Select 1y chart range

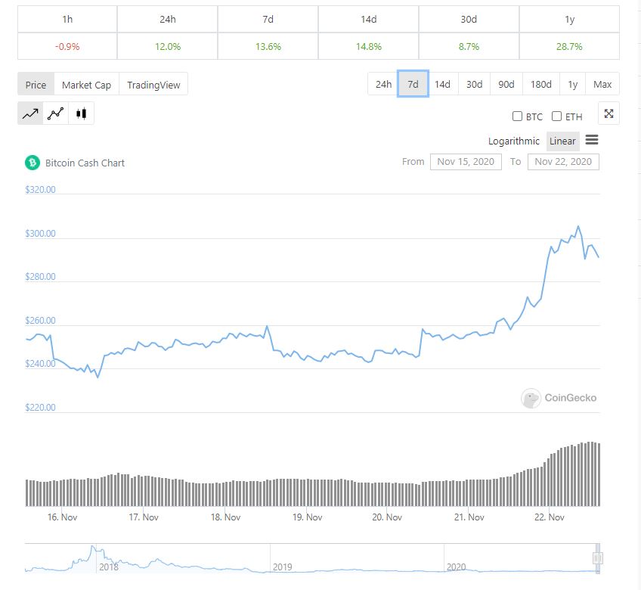pyautogui.click(x=573, y=84)
